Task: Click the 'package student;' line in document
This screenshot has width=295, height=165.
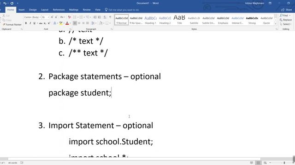Action: (x=80, y=93)
